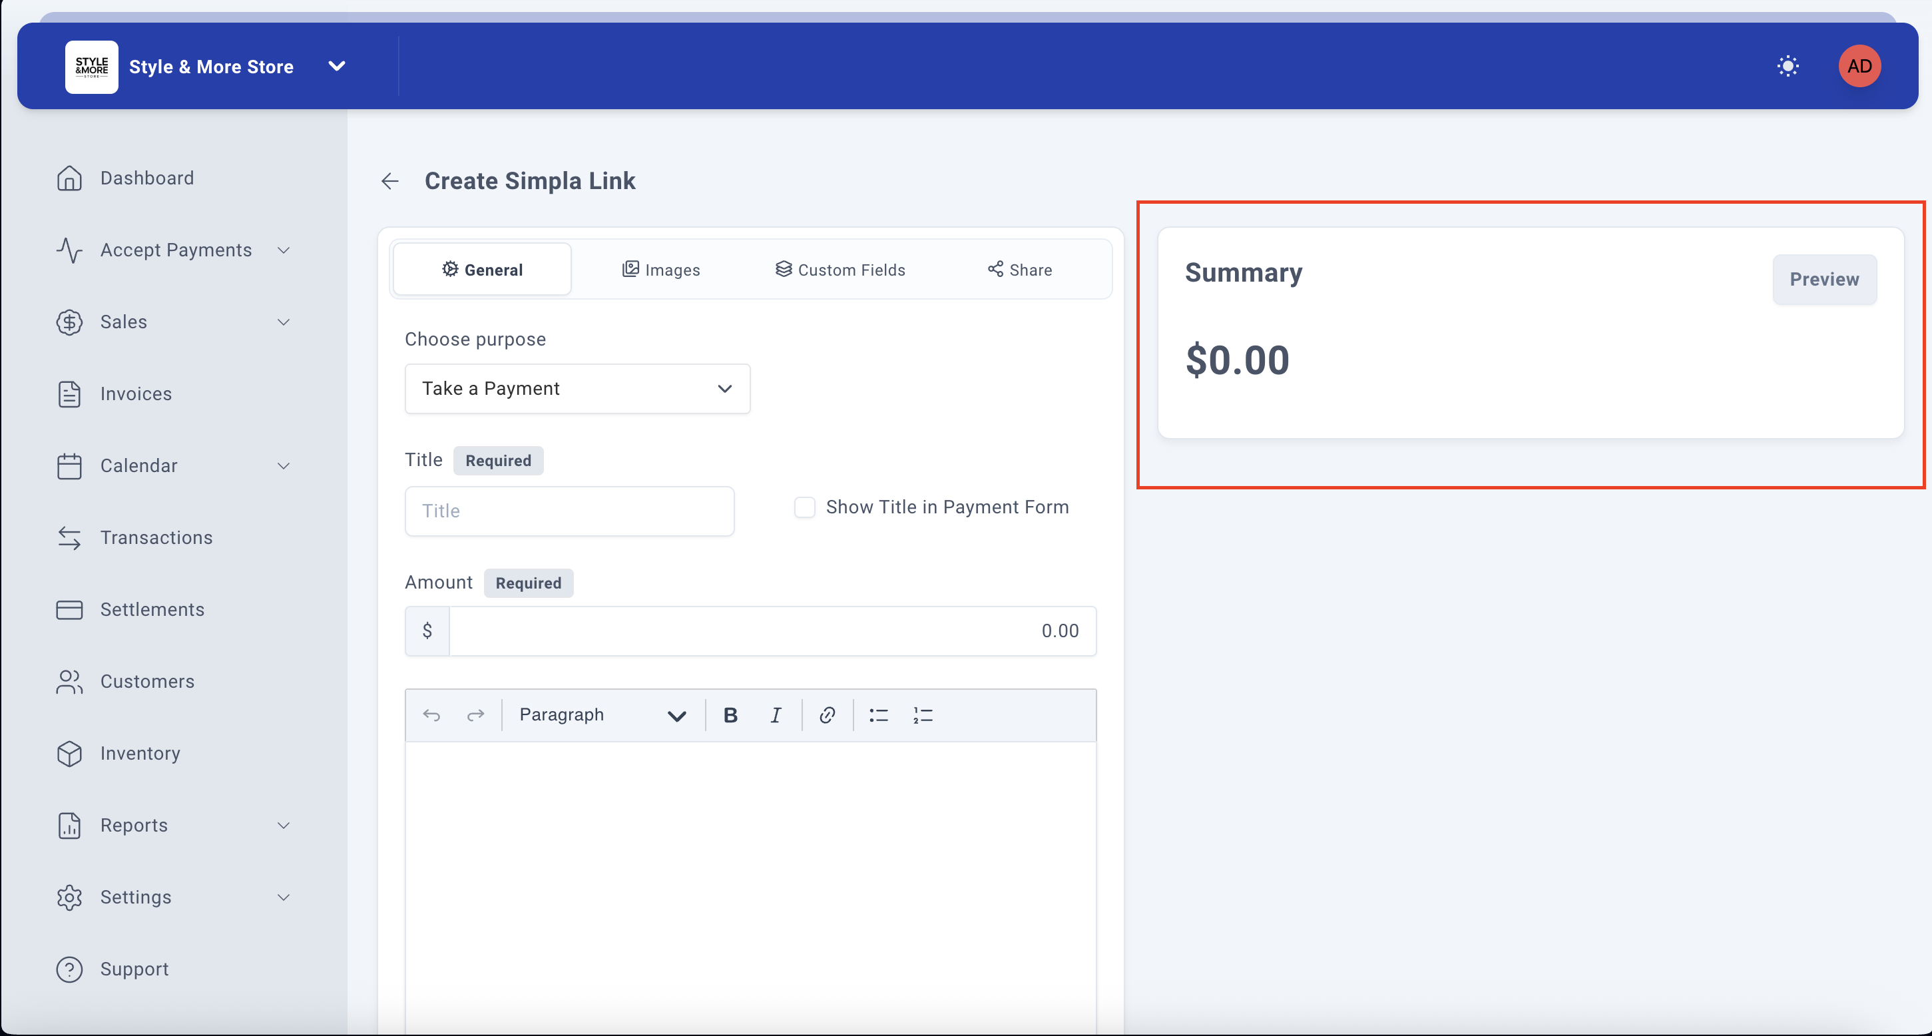1932x1036 pixels.
Task: Expand the store selector chevron
Action: coord(337,66)
